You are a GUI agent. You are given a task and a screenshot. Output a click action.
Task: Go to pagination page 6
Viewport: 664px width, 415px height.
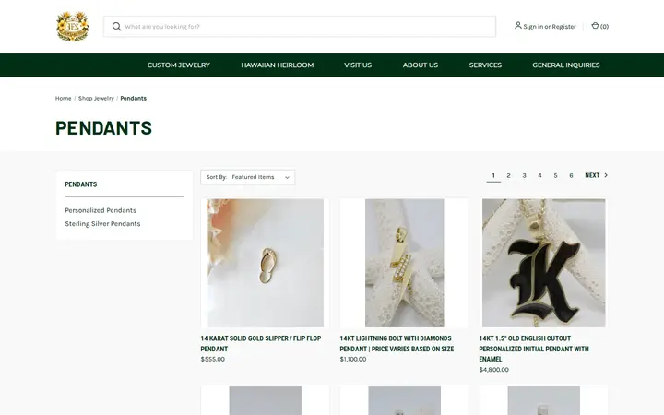(571, 175)
